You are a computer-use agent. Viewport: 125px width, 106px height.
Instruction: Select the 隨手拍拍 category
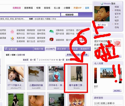[31, 34]
